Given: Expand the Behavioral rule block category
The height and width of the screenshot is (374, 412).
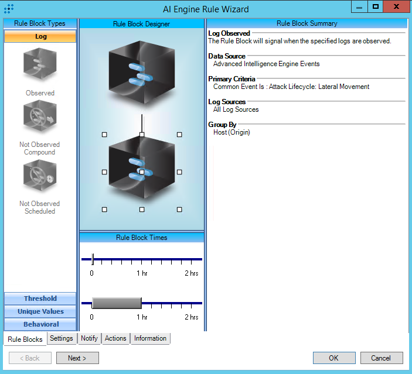Looking at the screenshot, I should (x=40, y=324).
